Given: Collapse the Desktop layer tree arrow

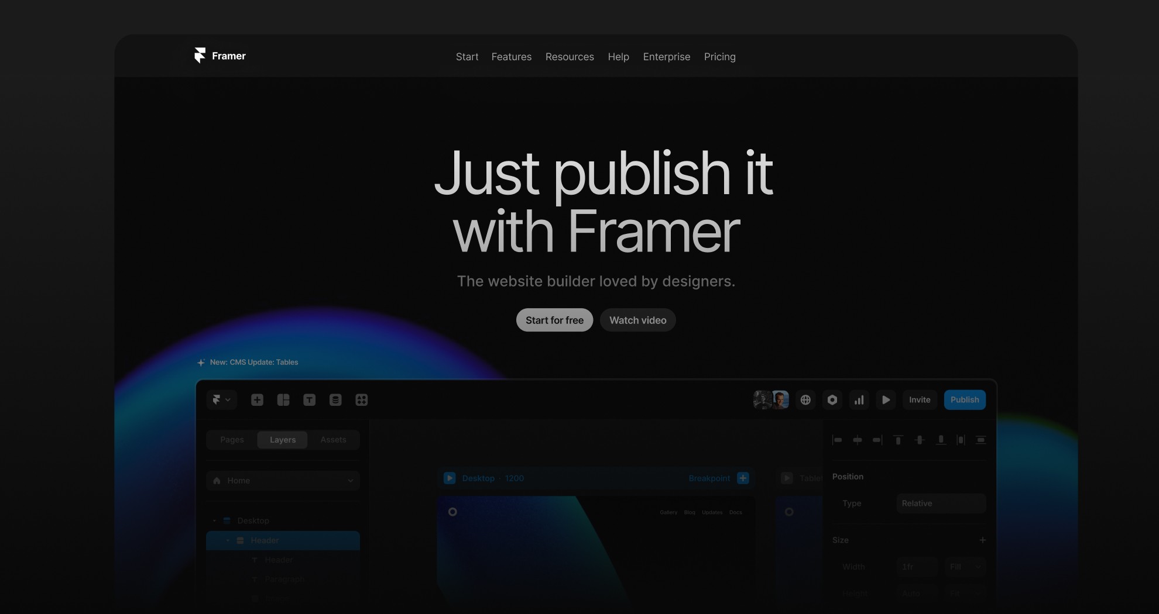Looking at the screenshot, I should click(214, 520).
